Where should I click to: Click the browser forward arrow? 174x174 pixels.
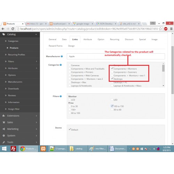8,29
